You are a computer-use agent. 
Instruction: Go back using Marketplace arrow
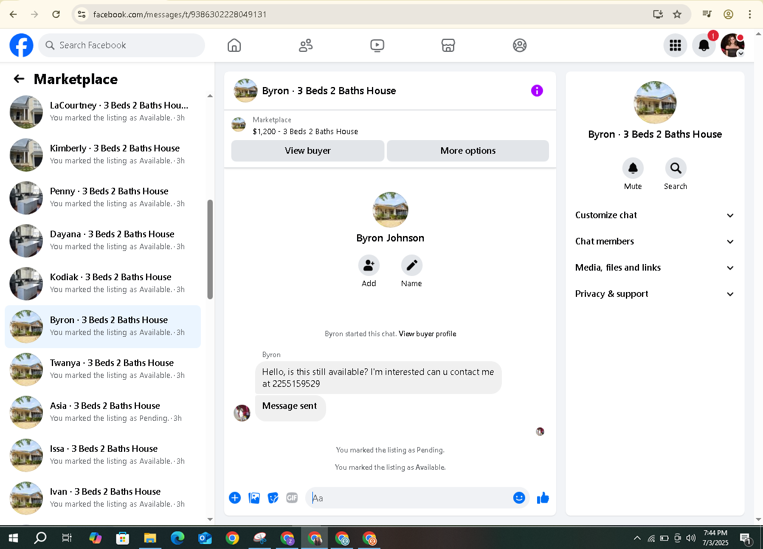click(19, 79)
